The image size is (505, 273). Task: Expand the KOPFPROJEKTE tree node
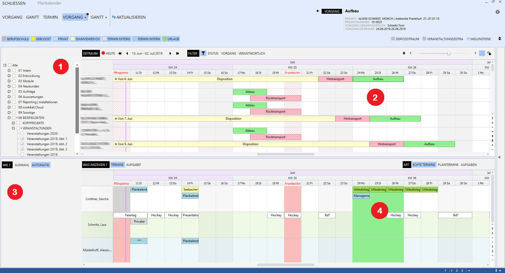13,123
